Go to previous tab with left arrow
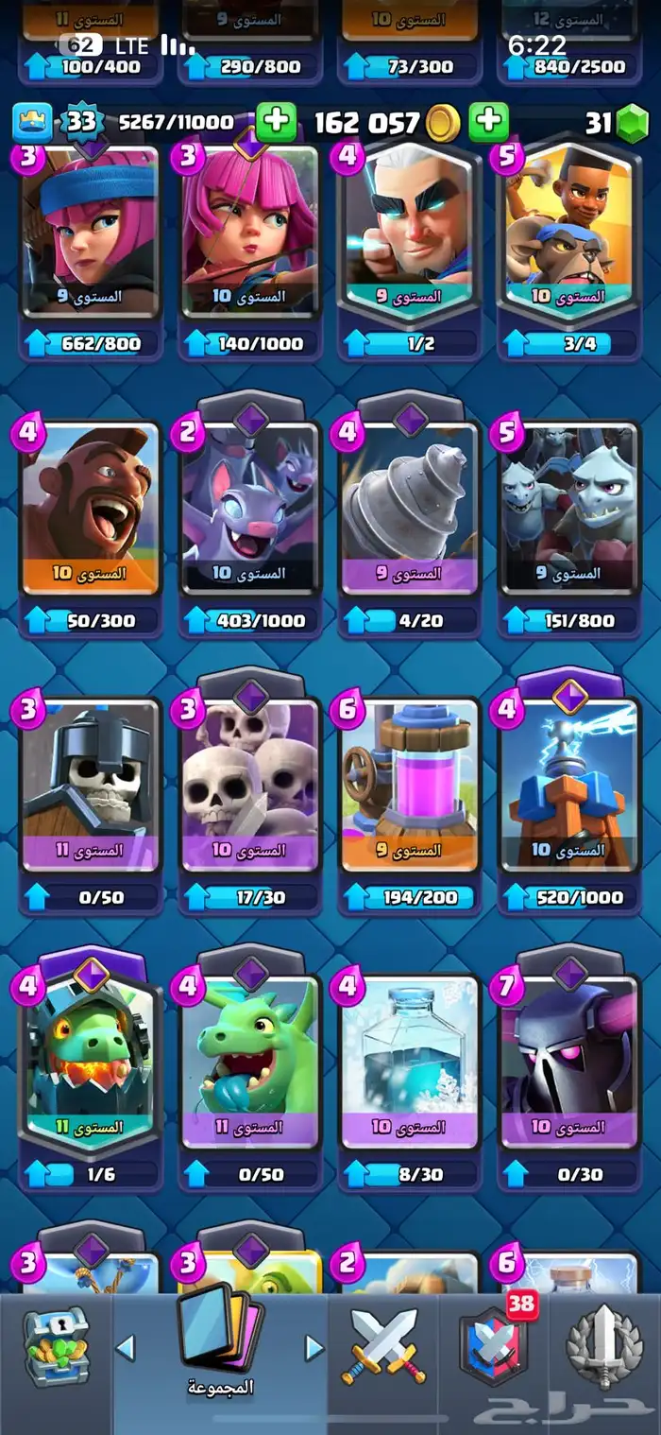The image size is (661, 1435). pyautogui.click(x=125, y=1347)
